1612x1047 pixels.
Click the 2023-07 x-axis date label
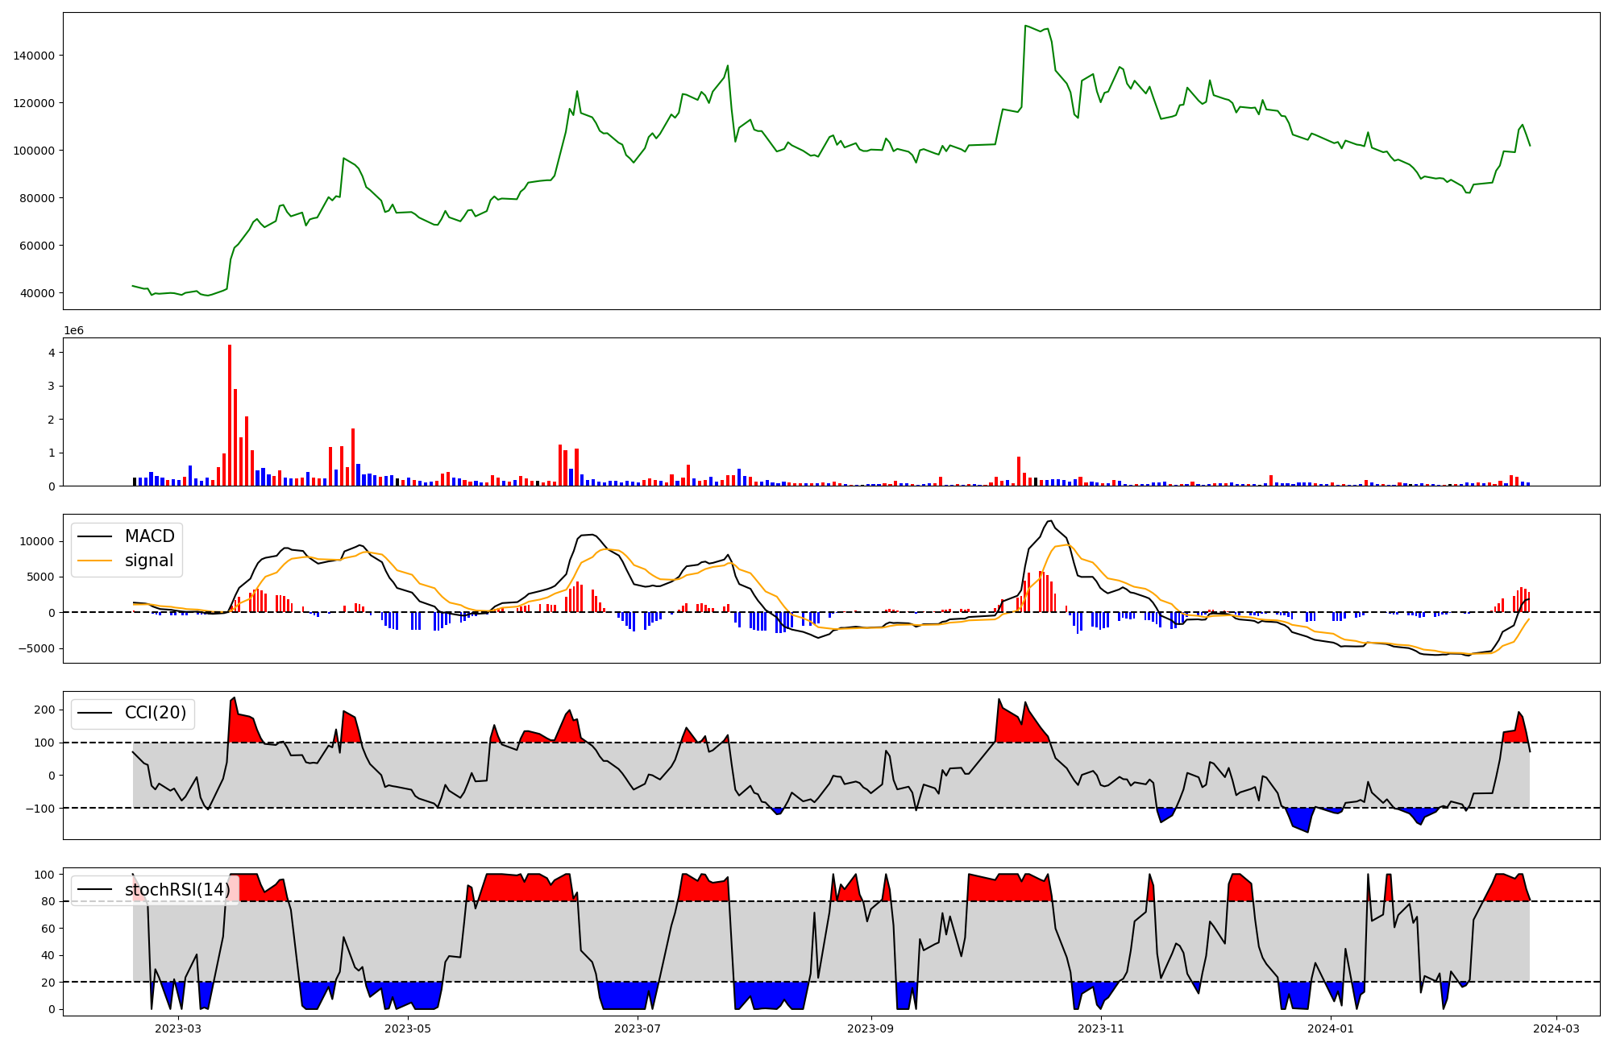638,1028
